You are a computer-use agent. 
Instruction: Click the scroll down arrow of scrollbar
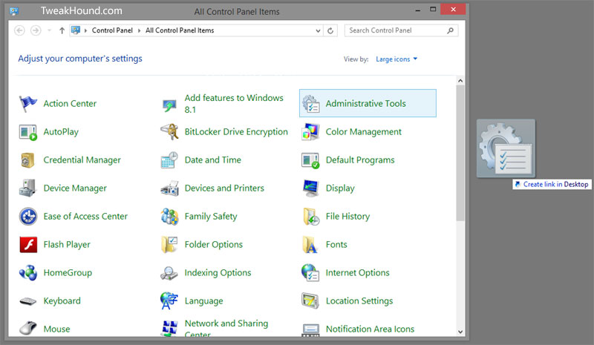(460, 332)
